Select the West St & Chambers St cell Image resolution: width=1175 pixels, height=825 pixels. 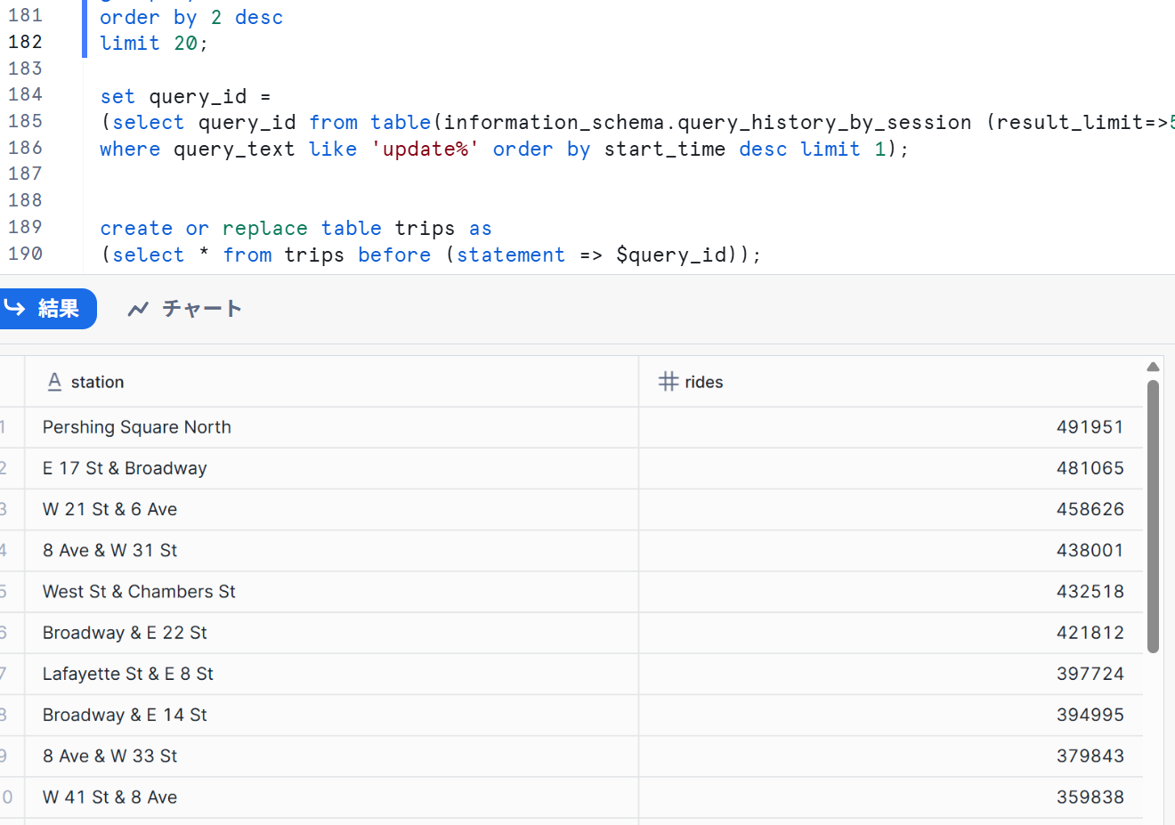tap(331, 592)
